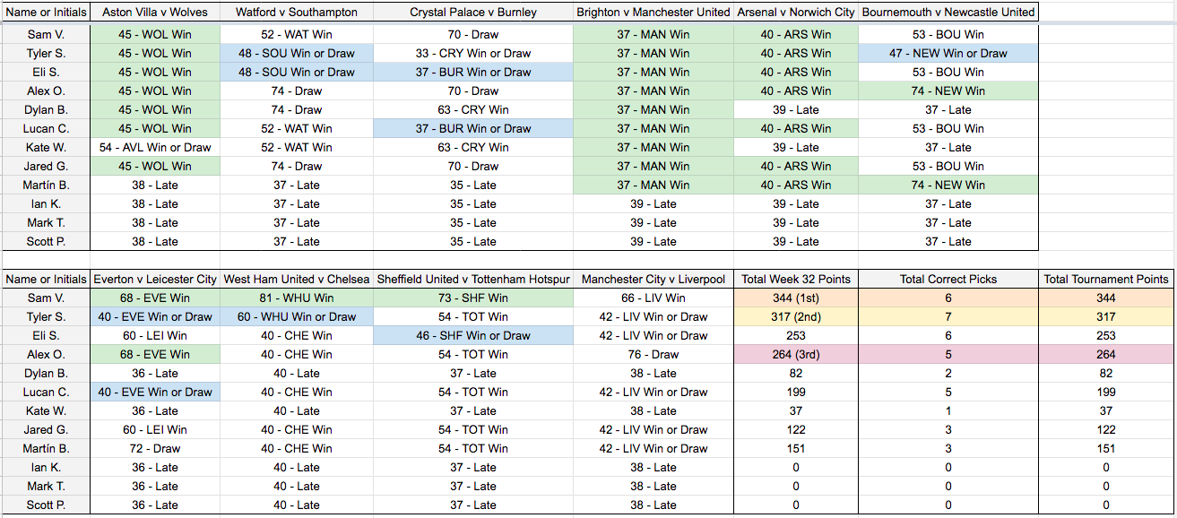Click the Watford v Southampton column header

pos(296,13)
